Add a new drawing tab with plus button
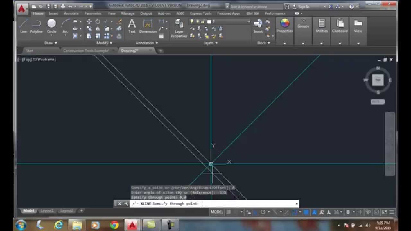The width and height of the screenshot is (411, 231). coord(161,51)
